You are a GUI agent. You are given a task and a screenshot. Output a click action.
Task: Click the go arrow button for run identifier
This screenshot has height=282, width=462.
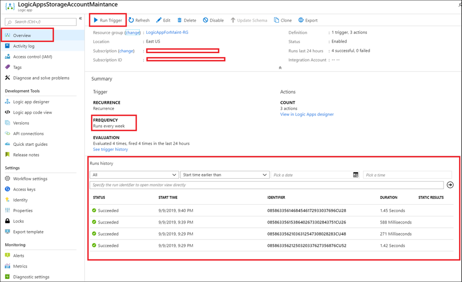coord(450,185)
